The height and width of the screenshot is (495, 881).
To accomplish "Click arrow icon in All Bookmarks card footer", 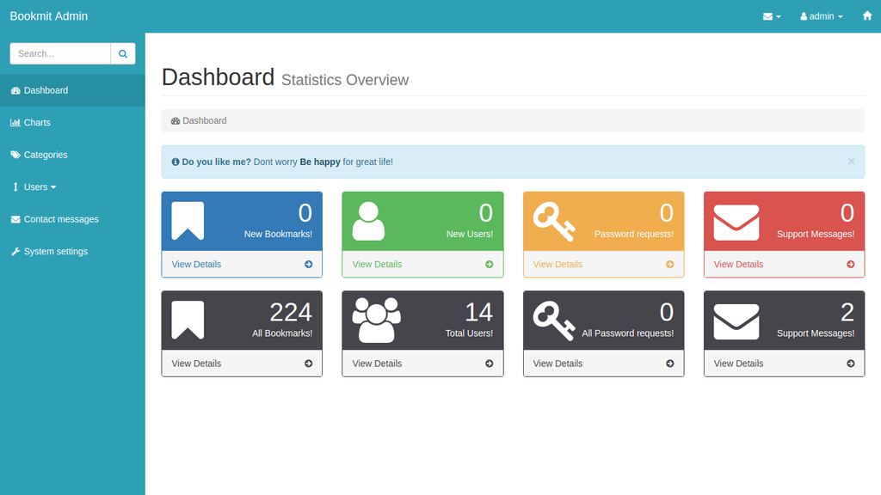I will click(x=309, y=364).
